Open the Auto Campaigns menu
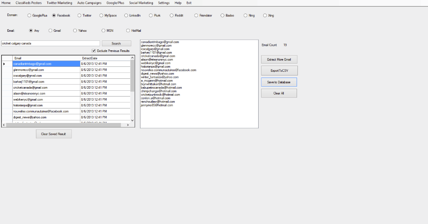The width and height of the screenshot is (428, 224). 89,3
